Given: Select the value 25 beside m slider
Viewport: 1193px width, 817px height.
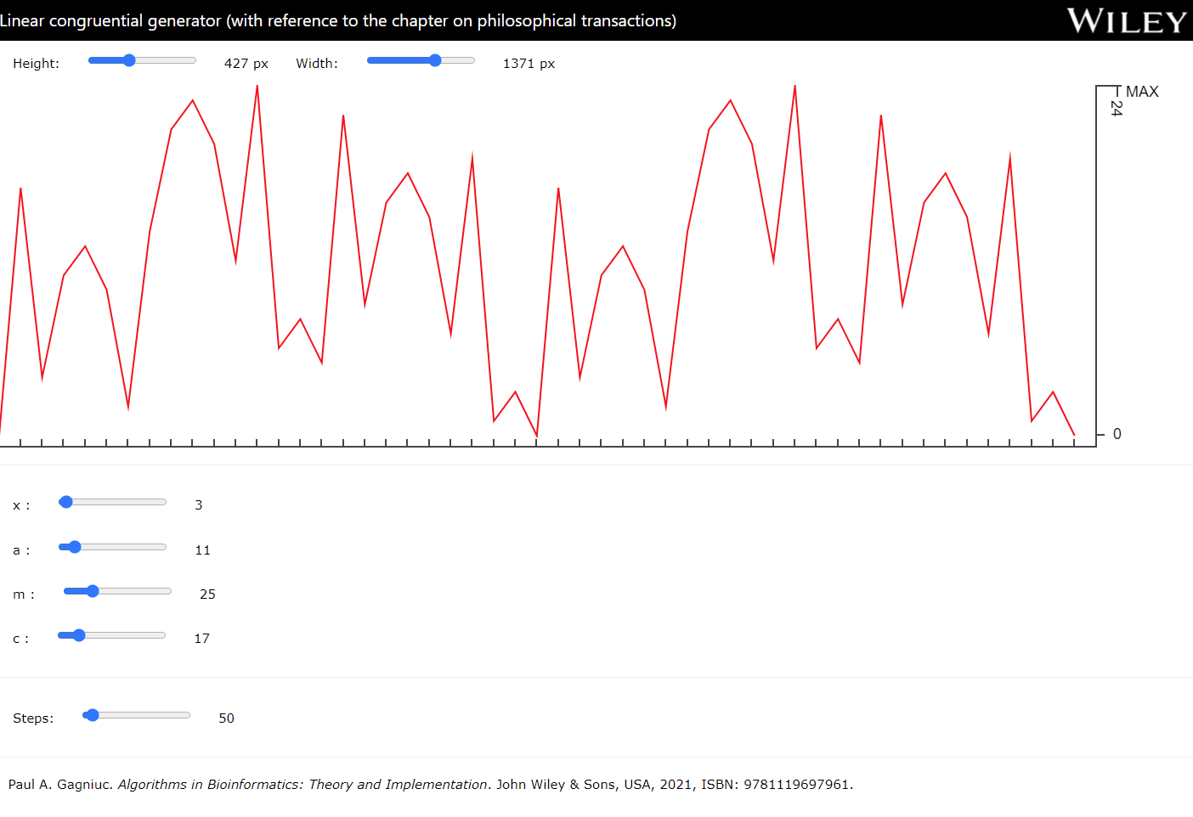Looking at the screenshot, I should point(206,594).
